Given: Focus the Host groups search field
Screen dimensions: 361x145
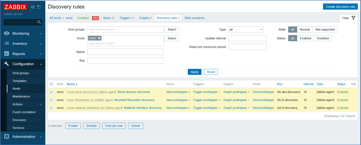Looking at the screenshot, I should [x=126, y=29].
